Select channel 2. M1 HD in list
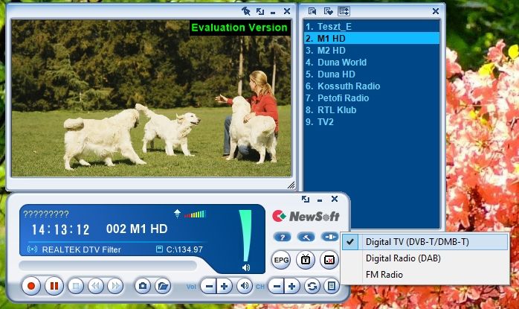 372,39
